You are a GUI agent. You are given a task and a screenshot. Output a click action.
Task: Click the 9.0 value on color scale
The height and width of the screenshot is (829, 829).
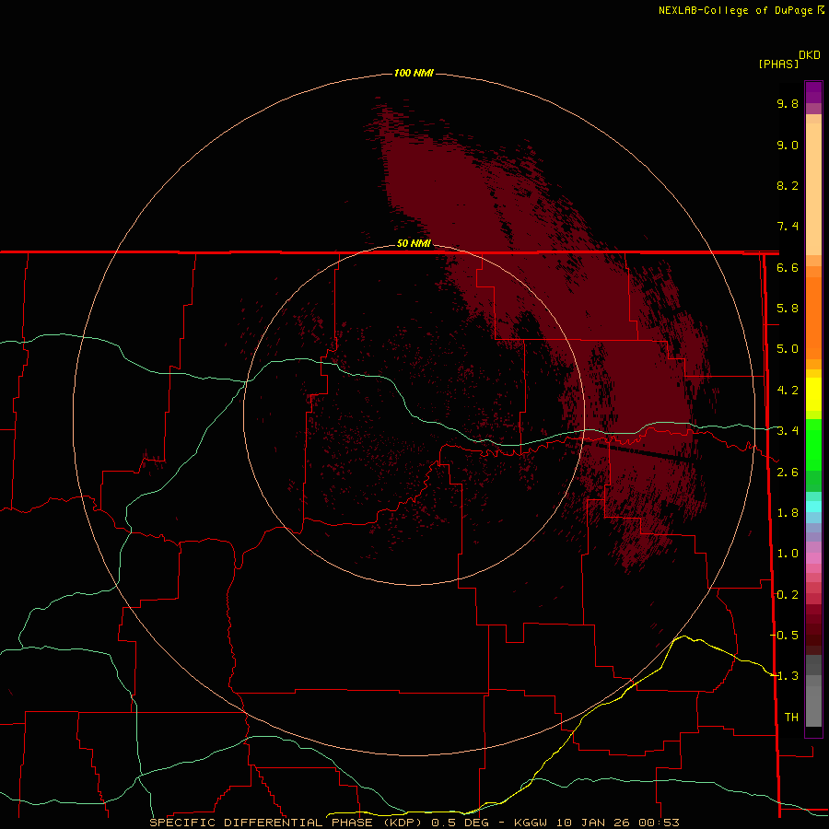coord(788,145)
